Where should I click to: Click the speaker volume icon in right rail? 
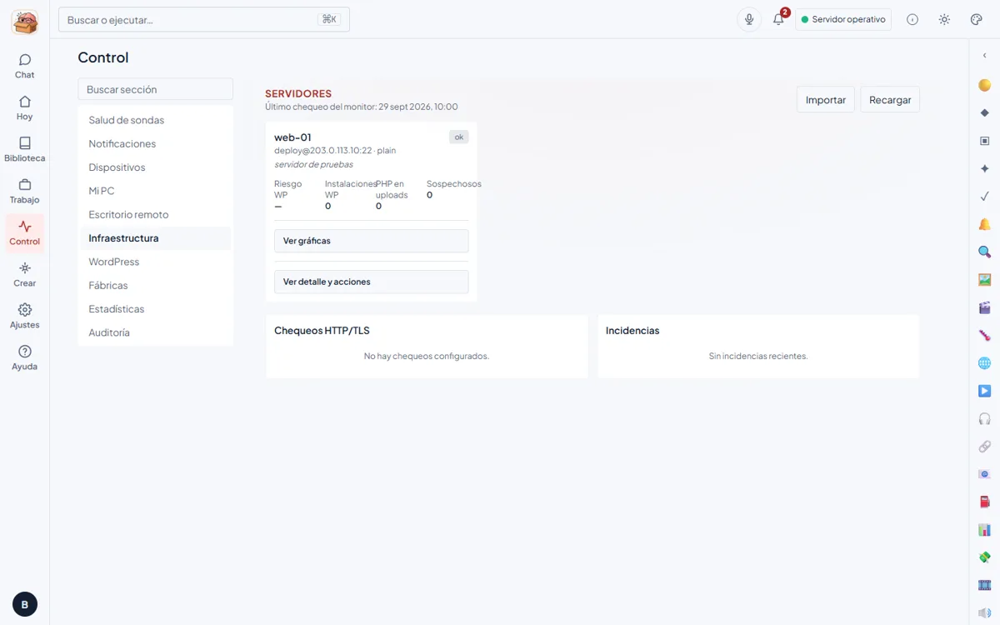984,613
